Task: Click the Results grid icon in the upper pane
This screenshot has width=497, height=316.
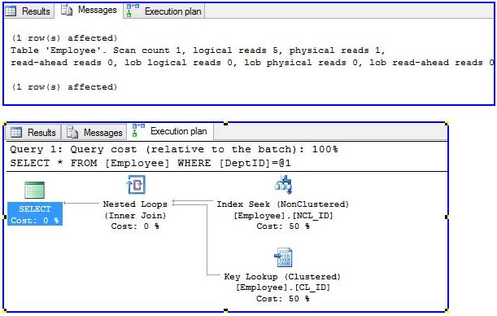Action: (11, 11)
